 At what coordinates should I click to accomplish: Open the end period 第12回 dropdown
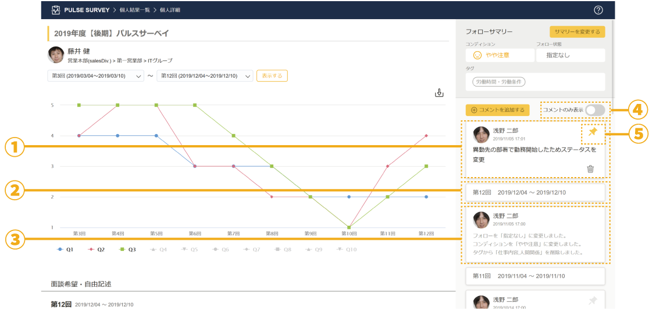coord(205,76)
